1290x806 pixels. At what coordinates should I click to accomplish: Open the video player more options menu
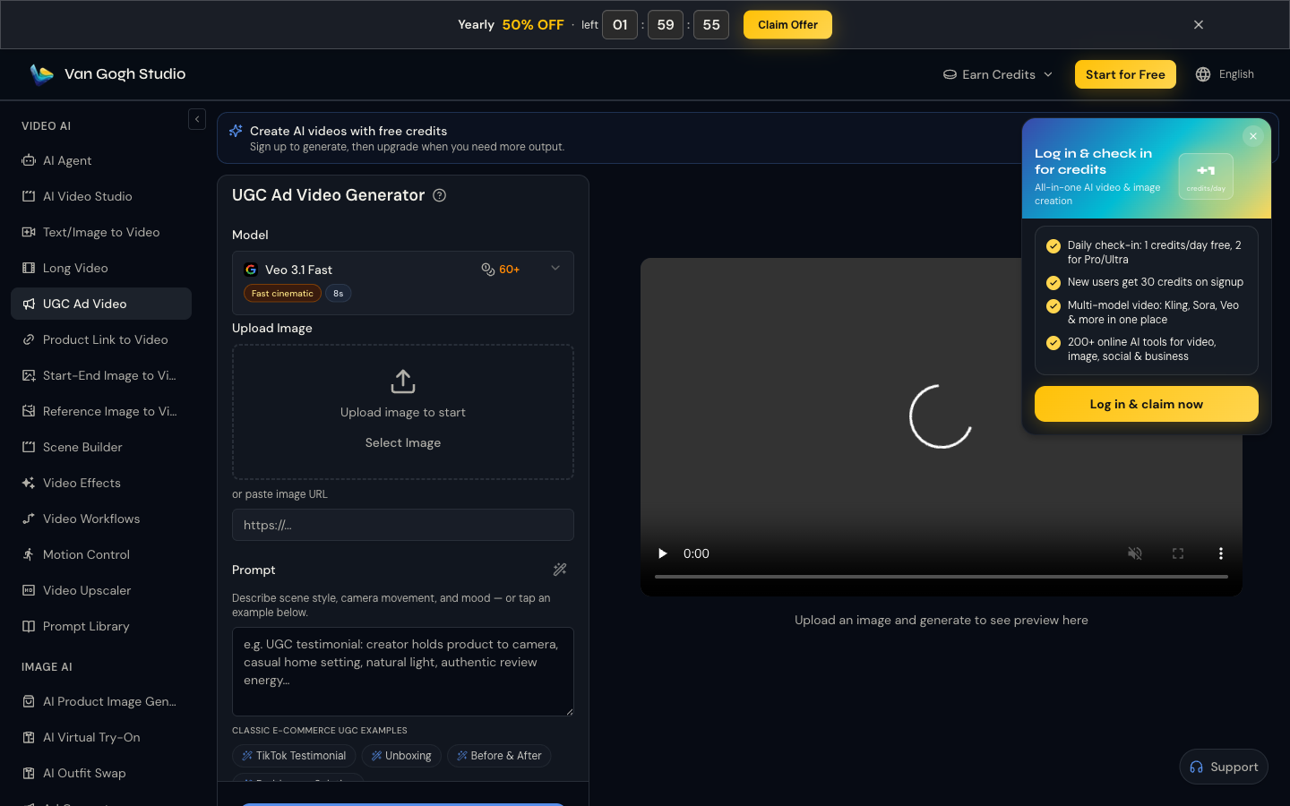tap(1221, 553)
